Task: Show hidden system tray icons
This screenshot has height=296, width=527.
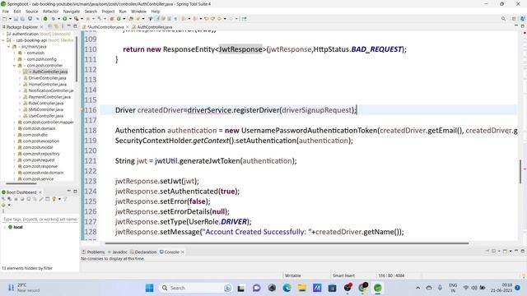Action: pos(417,288)
